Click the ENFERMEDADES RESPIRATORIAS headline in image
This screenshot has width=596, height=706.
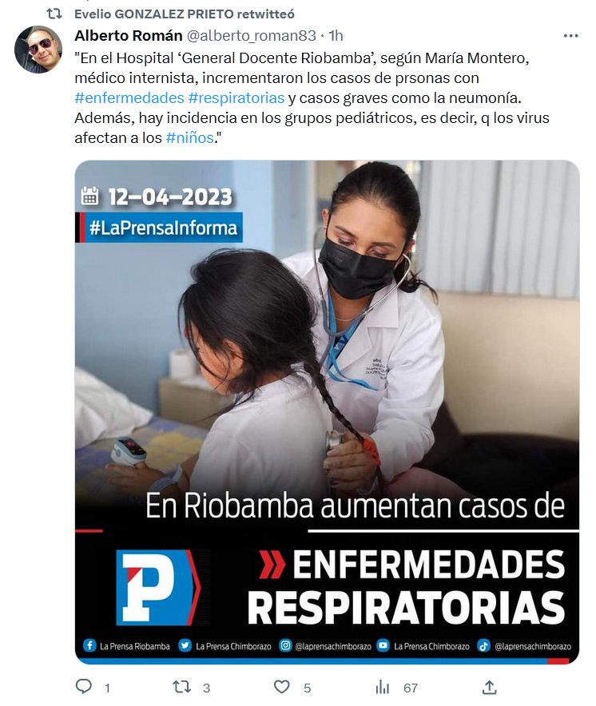click(x=407, y=587)
